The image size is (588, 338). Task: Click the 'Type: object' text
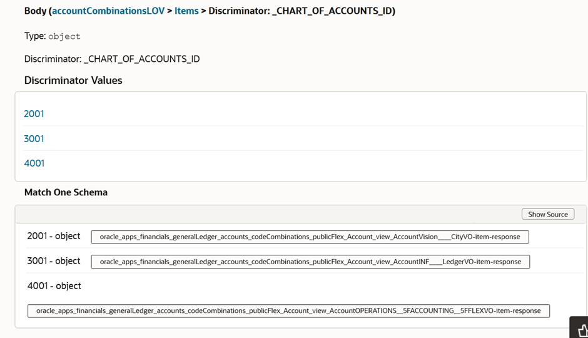pyautogui.click(x=53, y=36)
